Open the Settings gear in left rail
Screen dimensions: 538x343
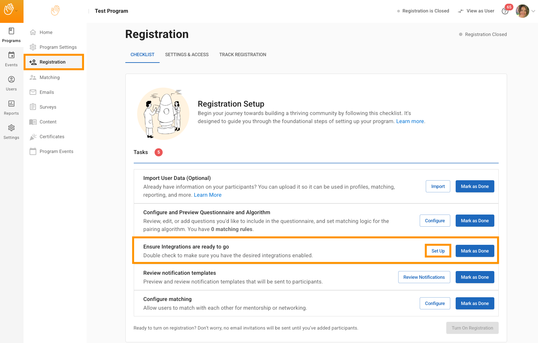(x=11, y=132)
